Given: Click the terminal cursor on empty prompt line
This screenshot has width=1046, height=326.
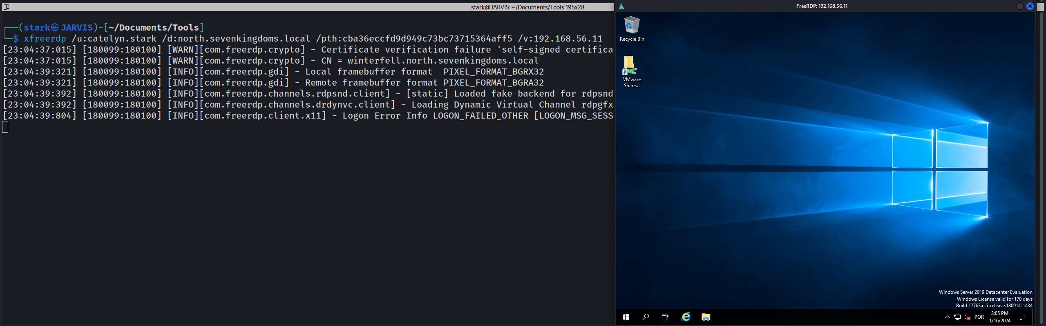Looking at the screenshot, I should [x=5, y=127].
